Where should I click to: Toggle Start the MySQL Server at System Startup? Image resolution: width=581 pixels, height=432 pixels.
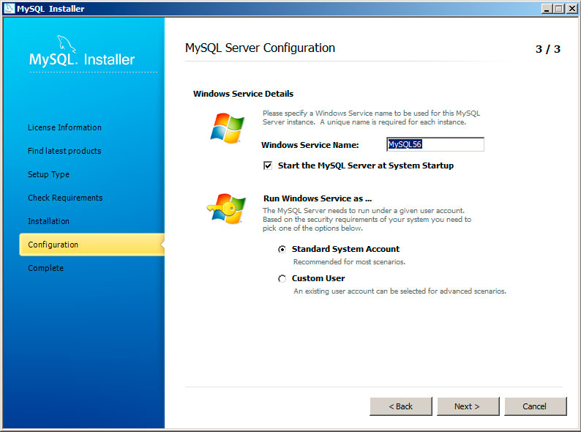[x=268, y=165]
